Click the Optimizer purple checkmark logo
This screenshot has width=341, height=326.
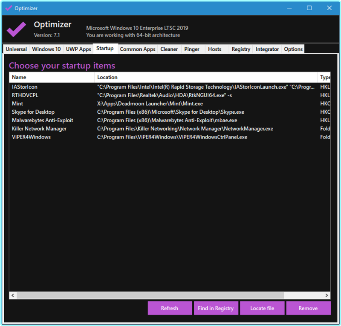[x=16, y=29]
